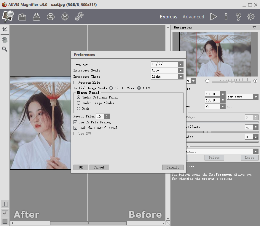Image resolution: width=260 pixels, height=226 pixels.
Task: Select the Hand tool
Action: (5, 40)
